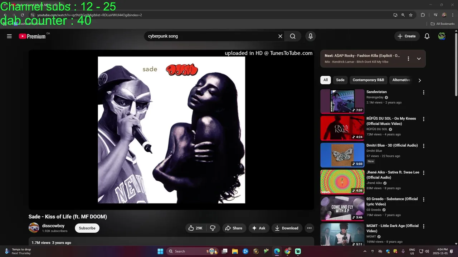Viewport: 458px width, 257px height.
Task: Open All Bookmarks folder
Action: (x=443, y=24)
